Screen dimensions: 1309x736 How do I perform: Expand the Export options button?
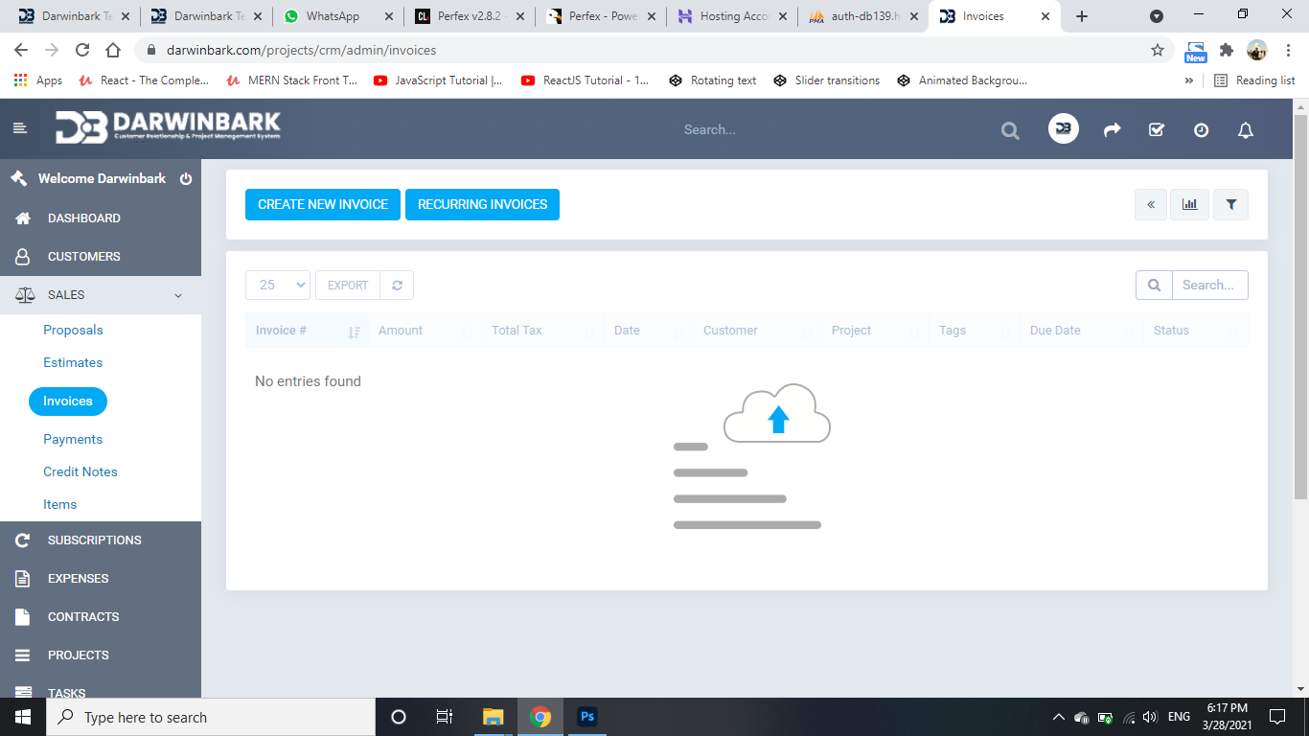(x=348, y=286)
